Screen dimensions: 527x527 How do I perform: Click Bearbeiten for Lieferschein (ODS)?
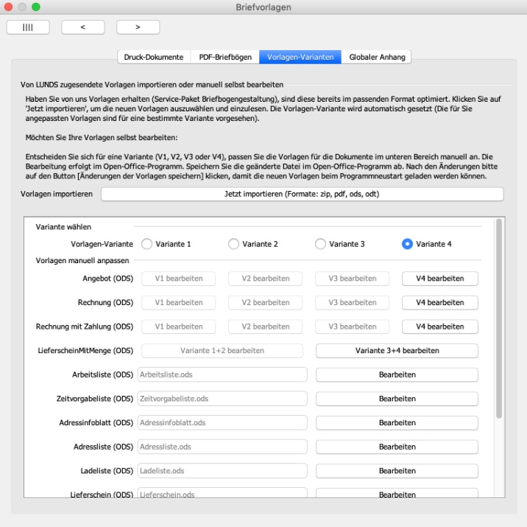[397, 493]
